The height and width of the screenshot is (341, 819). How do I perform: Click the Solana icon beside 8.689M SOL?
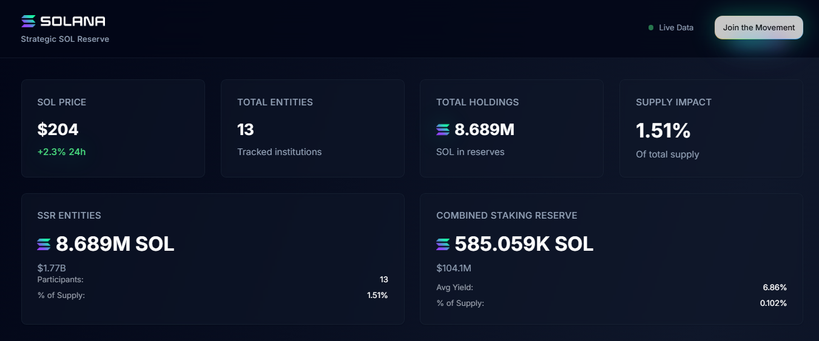coord(44,244)
